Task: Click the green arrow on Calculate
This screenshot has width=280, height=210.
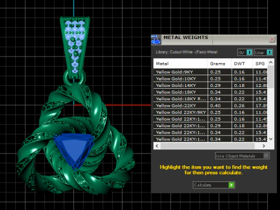Action: (x=232, y=185)
